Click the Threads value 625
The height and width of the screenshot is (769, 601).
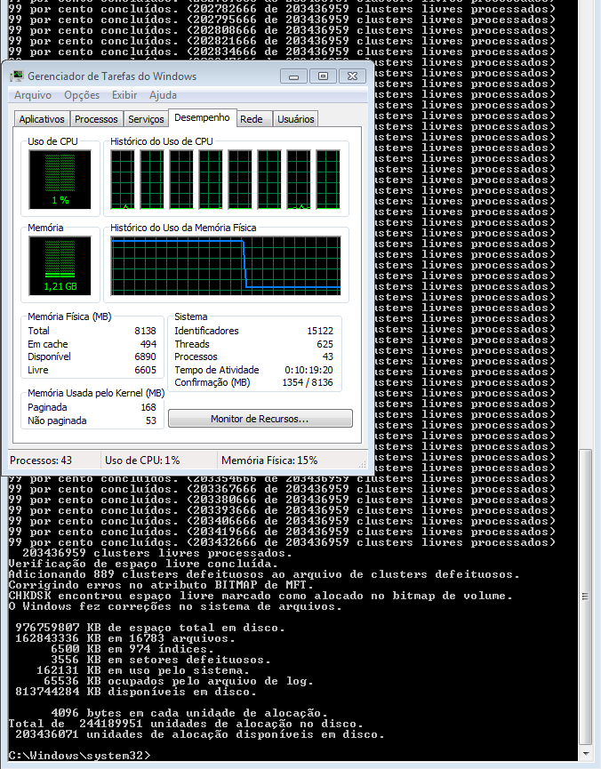[x=325, y=344]
